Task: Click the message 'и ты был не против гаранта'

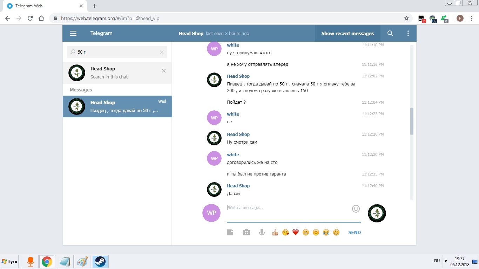Action: (256, 174)
